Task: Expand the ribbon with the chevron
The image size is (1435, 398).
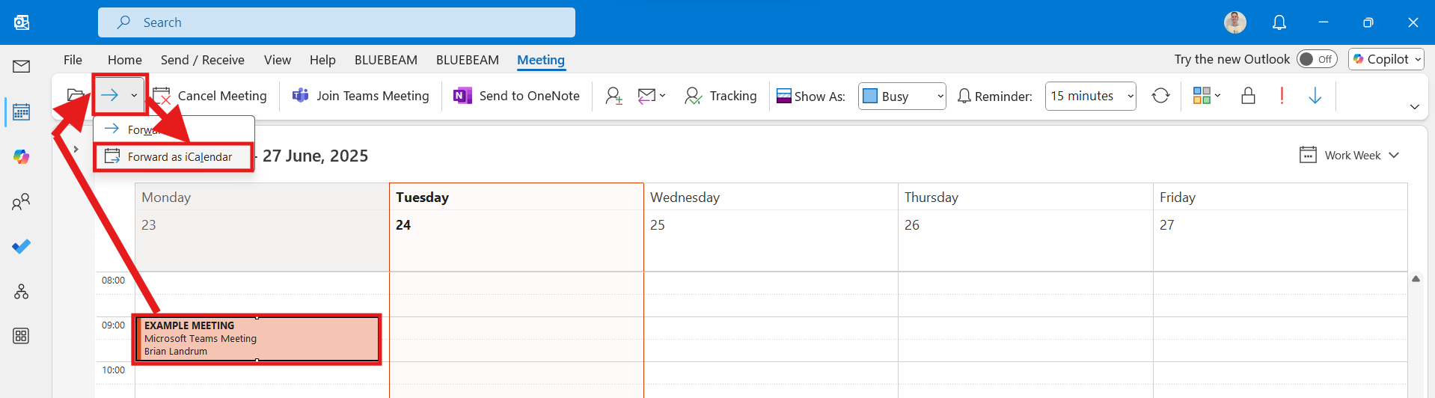Action: pyautogui.click(x=1414, y=107)
